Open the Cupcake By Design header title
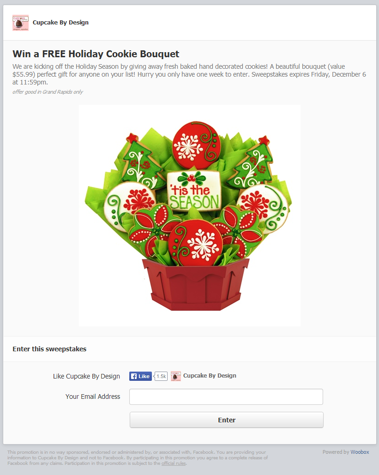The height and width of the screenshot is (475, 379). [60, 23]
